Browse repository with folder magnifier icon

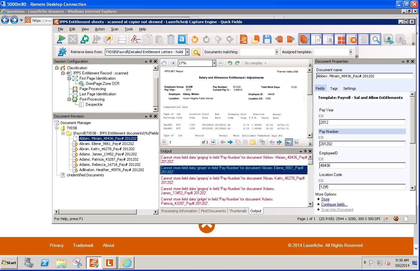pyautogui.click(x=196, y=52)
